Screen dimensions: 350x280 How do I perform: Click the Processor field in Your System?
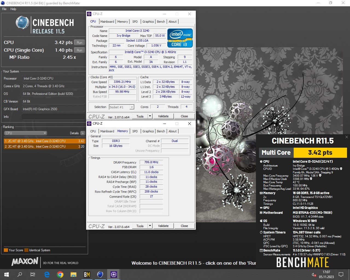coord(53,78)
